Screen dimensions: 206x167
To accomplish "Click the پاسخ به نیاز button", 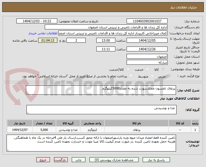I will click(156, 160).
